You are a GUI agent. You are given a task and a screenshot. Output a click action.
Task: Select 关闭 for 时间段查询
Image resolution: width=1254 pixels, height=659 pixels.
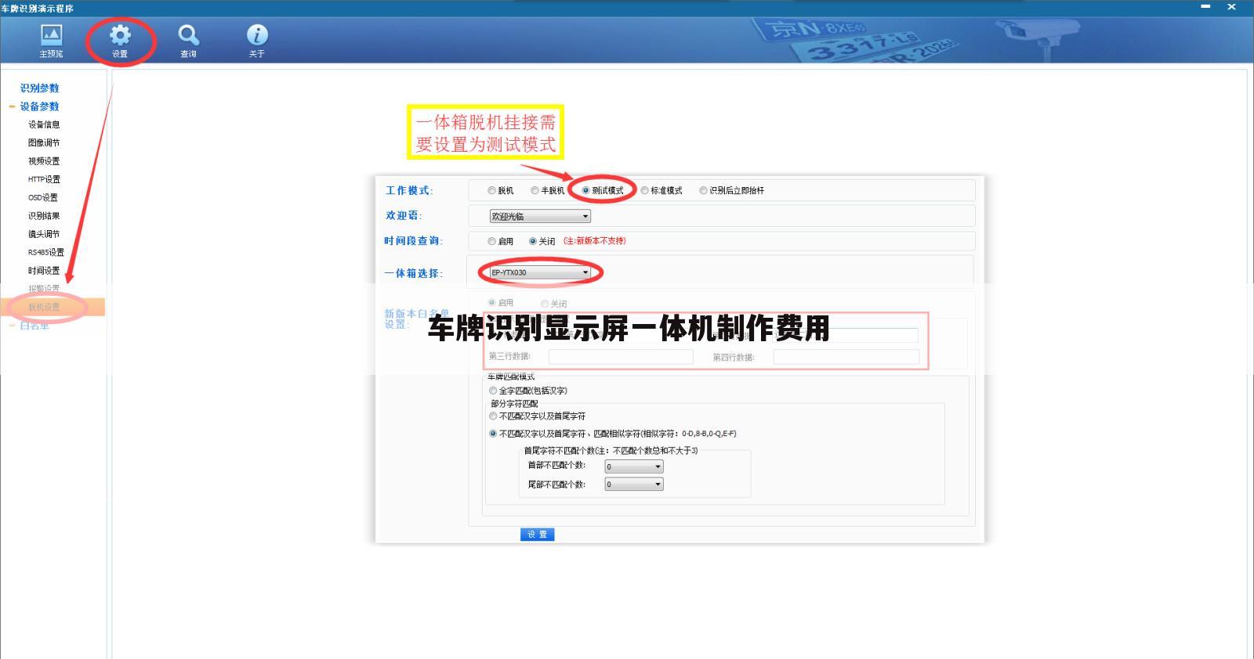(x=533, y=241)
